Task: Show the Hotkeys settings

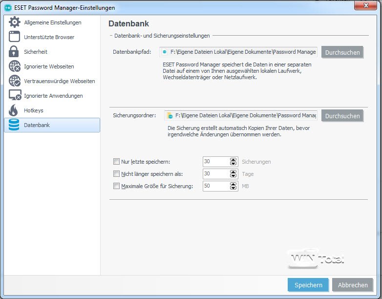Action: 52,110
